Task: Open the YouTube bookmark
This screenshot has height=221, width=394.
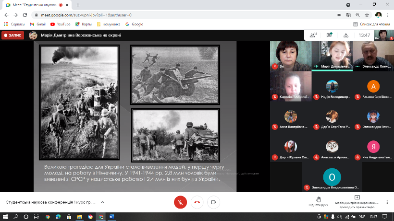Action: coord(60,24)
